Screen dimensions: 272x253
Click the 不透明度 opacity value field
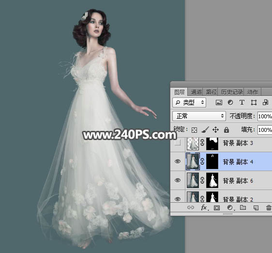265,116
